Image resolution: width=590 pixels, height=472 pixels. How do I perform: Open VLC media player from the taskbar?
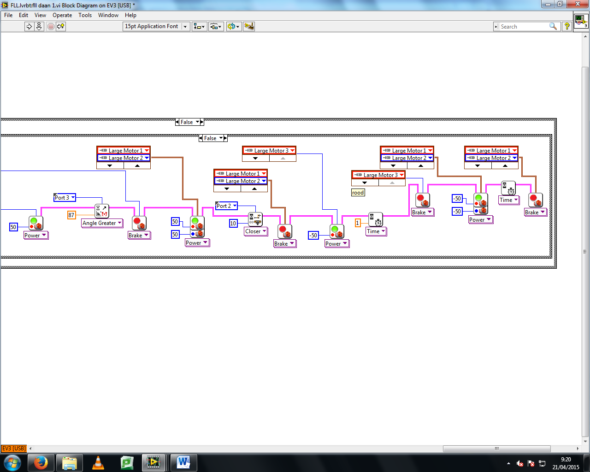point(98,462)
